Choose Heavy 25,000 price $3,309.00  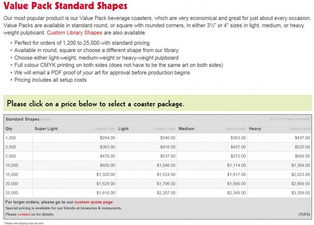tap(299, 192)
